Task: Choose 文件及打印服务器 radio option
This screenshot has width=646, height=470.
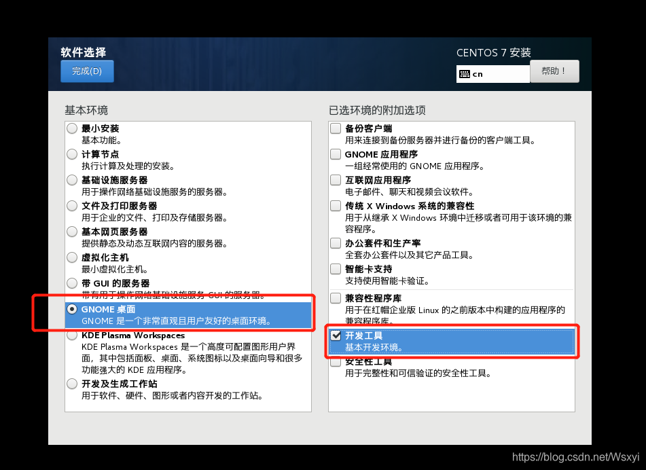Action: point(72,206)
